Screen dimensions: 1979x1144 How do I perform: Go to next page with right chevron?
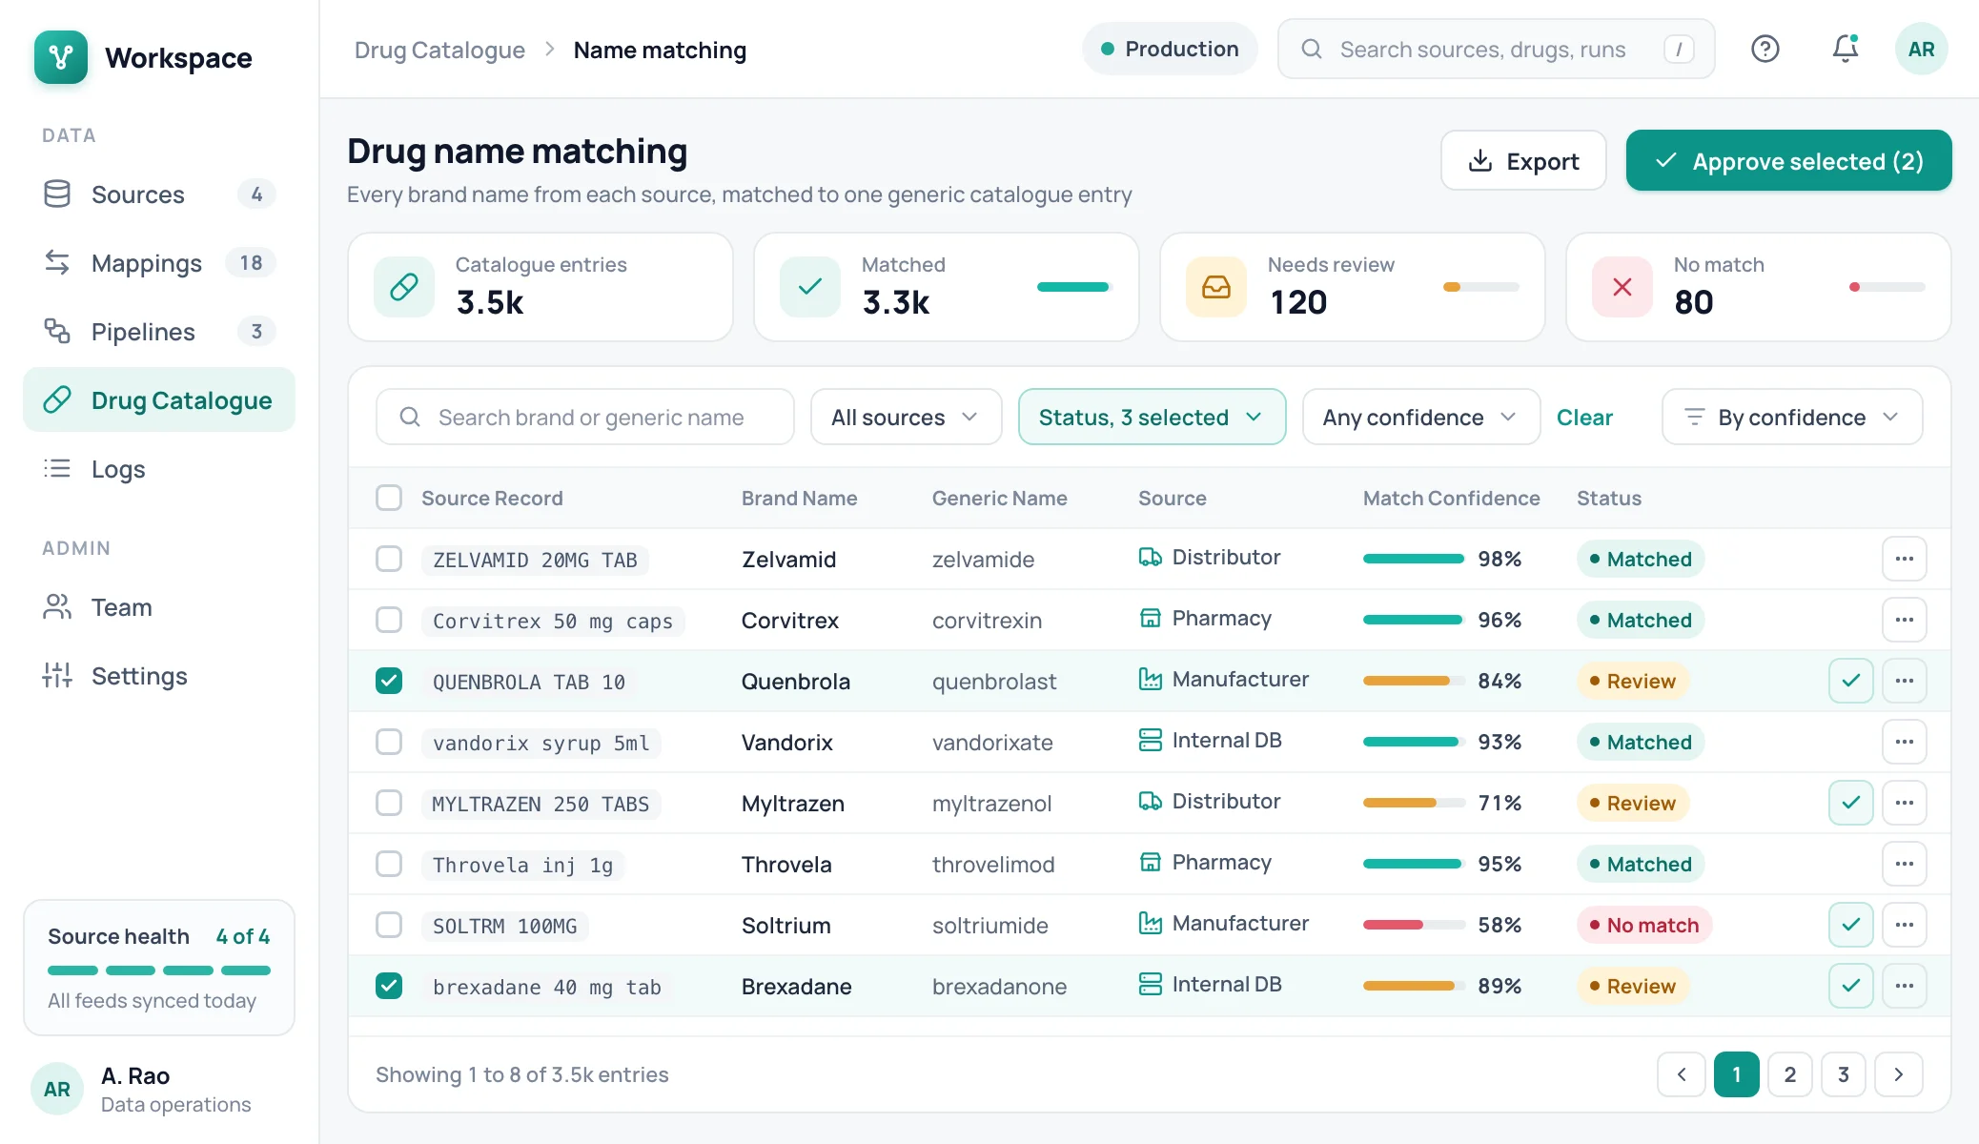[1898, 1074]
